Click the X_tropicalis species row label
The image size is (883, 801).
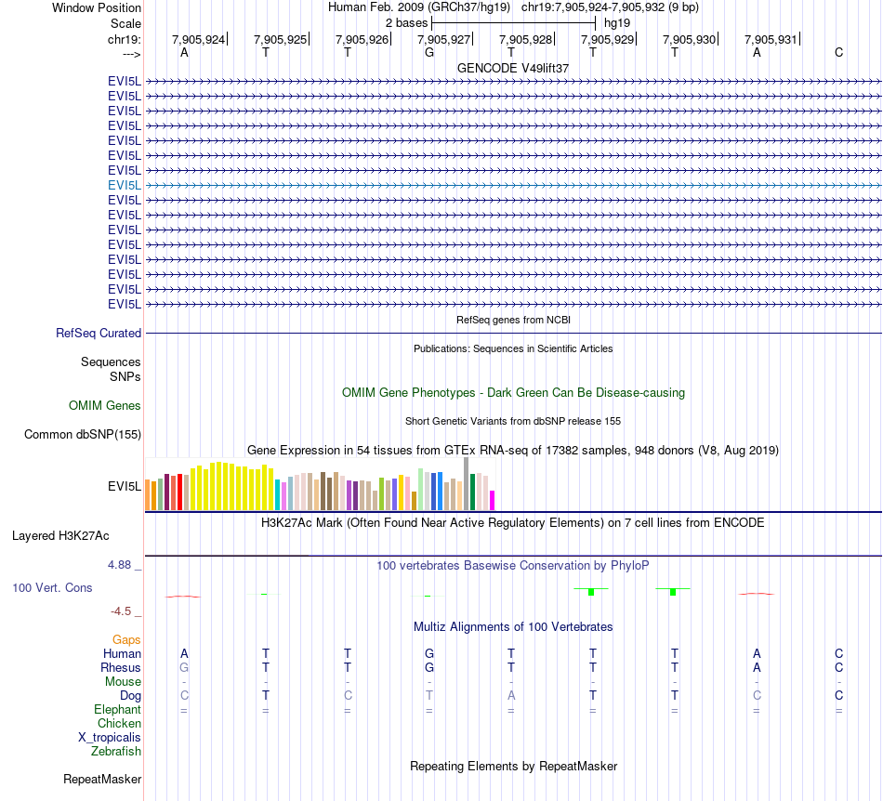pyautogui.click(x=110, y=738)
